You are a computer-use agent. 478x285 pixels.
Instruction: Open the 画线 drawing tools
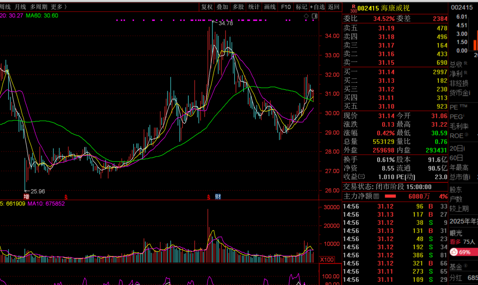[x=270, y=7]
